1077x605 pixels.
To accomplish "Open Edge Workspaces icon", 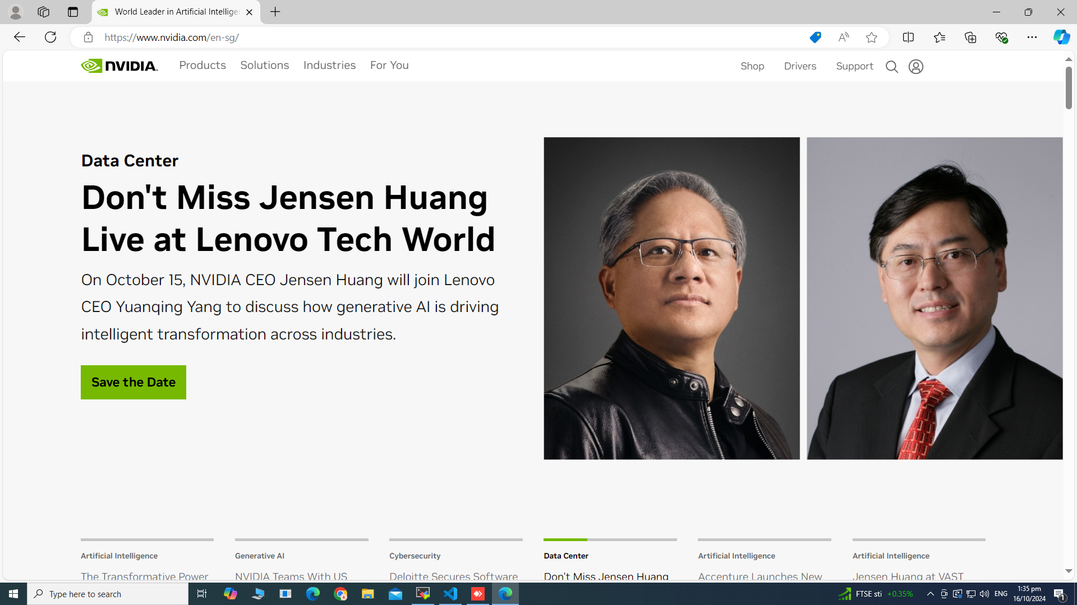I will click(43, 12).
